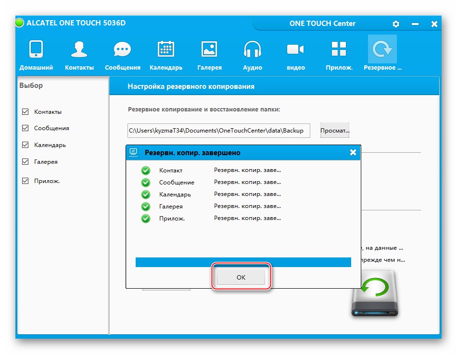This screenshot has width=457, height=354.
Task: Click the Настройка резервного копирования header
Action: coord(191,86)
